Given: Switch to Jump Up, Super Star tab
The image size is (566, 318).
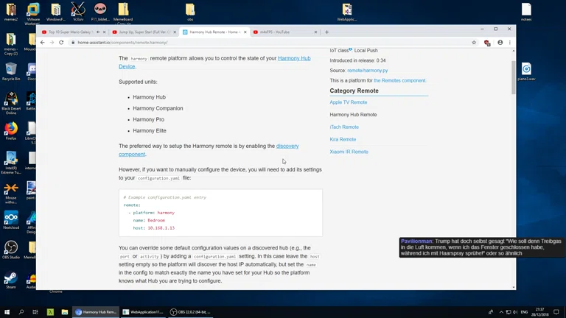Looking at the screenshot, I should [142, 32].
